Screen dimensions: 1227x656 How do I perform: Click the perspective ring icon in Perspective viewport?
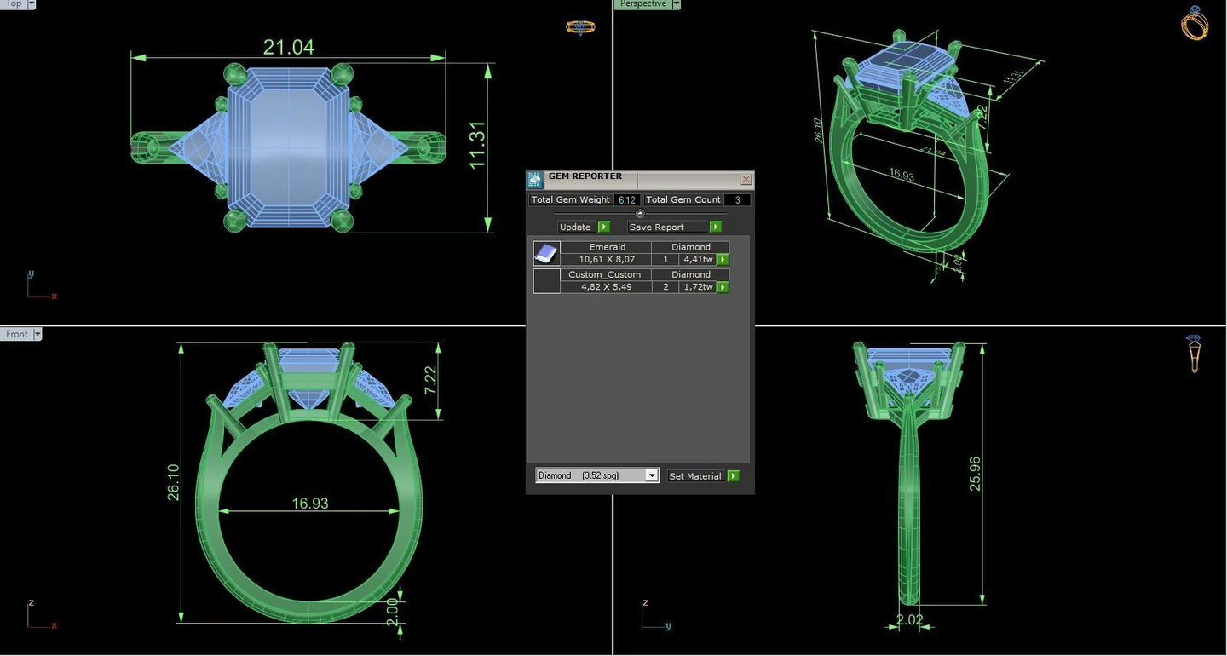coord(1195,23)
